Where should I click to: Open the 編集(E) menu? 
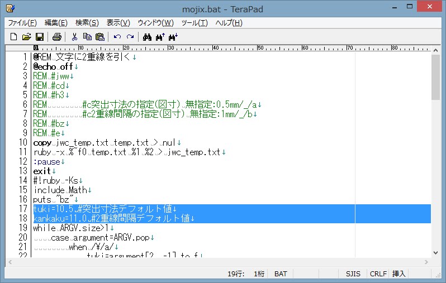click(56, 23)
